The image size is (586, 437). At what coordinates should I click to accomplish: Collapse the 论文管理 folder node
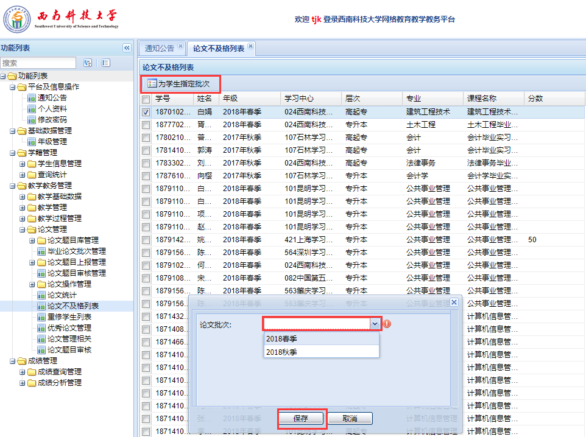coord(23,229)
